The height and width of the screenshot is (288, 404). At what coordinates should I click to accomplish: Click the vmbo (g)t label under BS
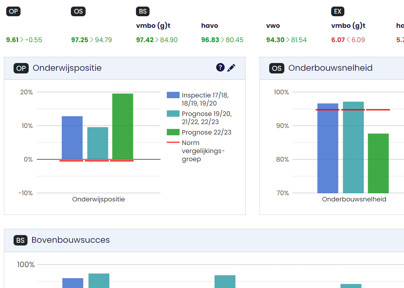[x=153, y=26]
